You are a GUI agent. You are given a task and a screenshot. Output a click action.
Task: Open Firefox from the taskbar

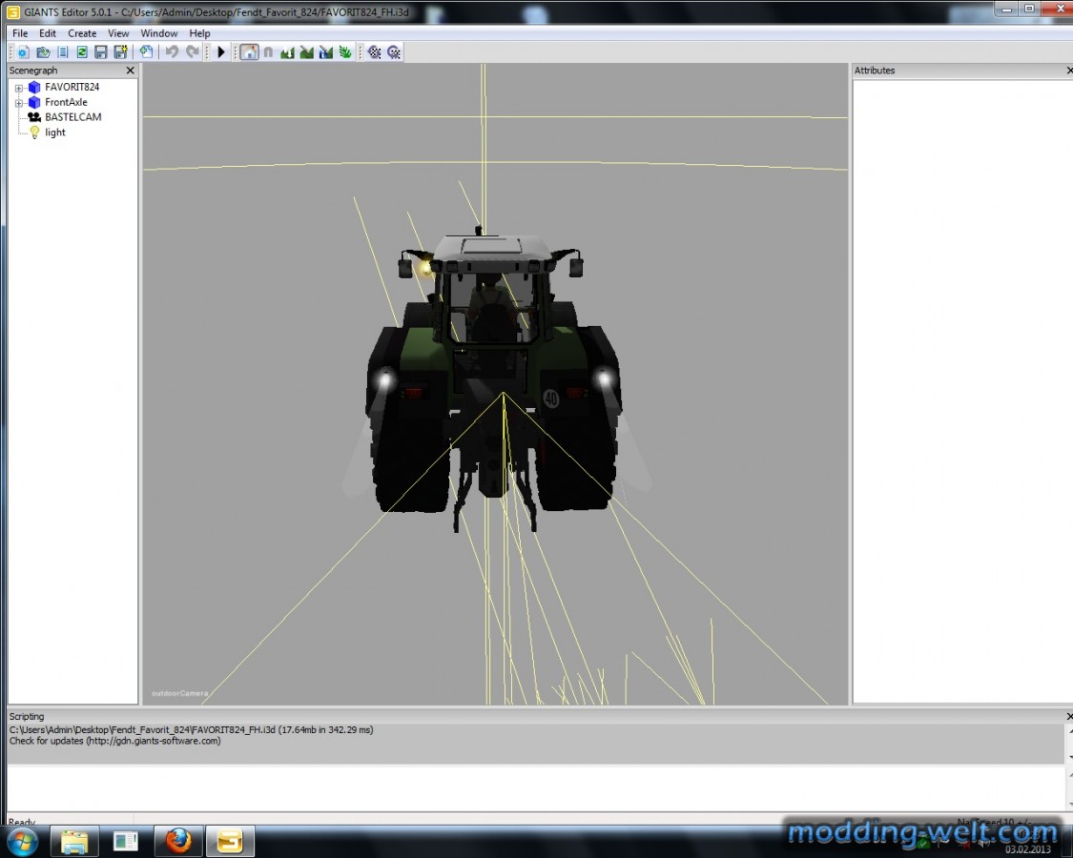tap(178, 841)
